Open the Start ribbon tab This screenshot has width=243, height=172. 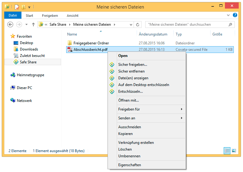29,16
